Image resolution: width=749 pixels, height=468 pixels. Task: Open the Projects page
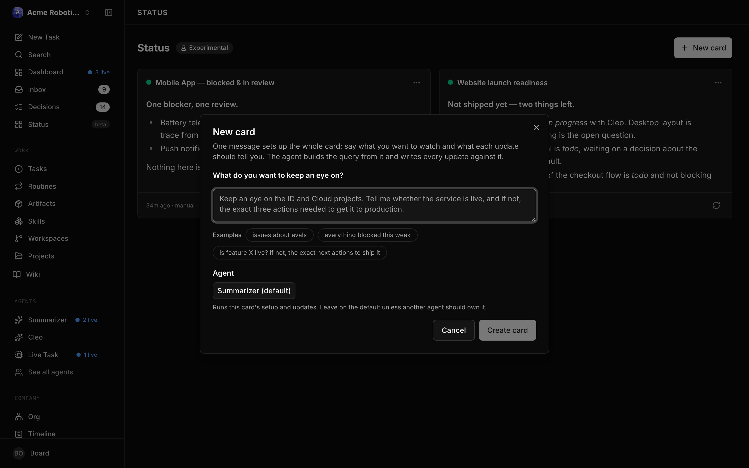(62, 256)
